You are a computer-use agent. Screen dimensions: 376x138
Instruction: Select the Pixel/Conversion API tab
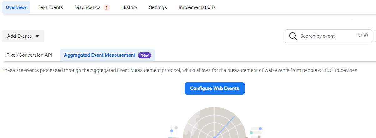tap(29, 55)
